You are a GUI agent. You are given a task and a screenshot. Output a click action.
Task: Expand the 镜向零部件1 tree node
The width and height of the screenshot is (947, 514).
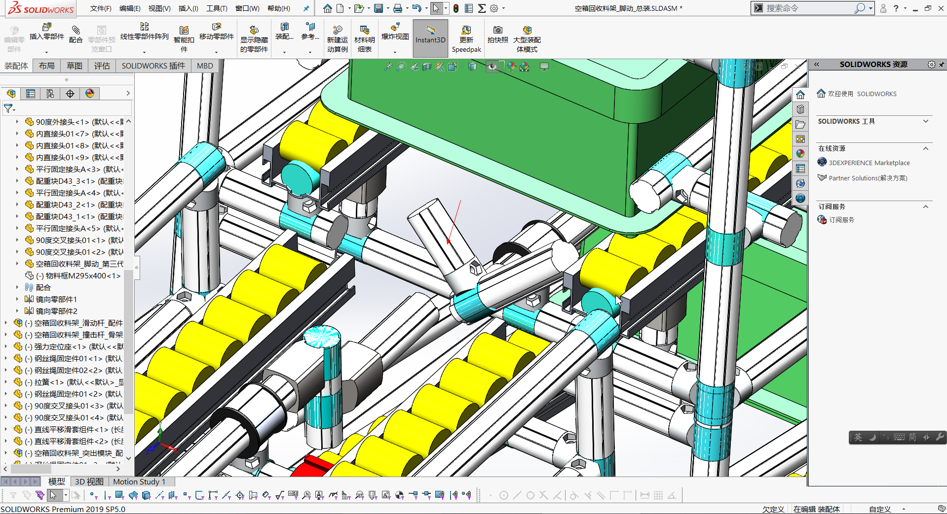point(17,299)
